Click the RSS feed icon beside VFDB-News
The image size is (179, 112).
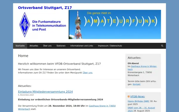(129, 96)
